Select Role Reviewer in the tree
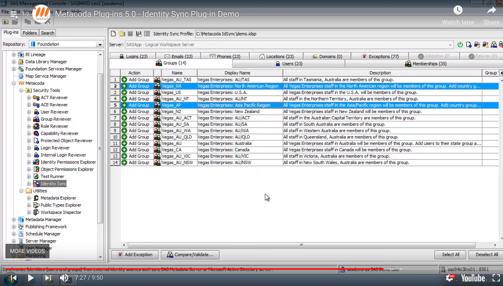Viewport: 503px width, 286px height. [x=54, y=126]
